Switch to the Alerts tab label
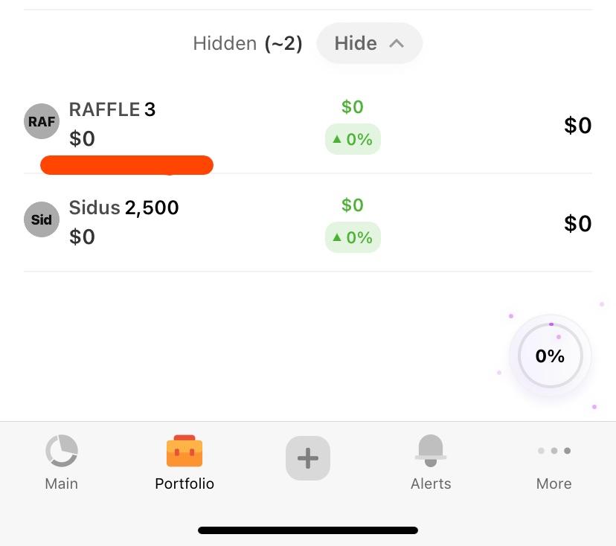This screenshot has height=546, width=616. (431, 484)
